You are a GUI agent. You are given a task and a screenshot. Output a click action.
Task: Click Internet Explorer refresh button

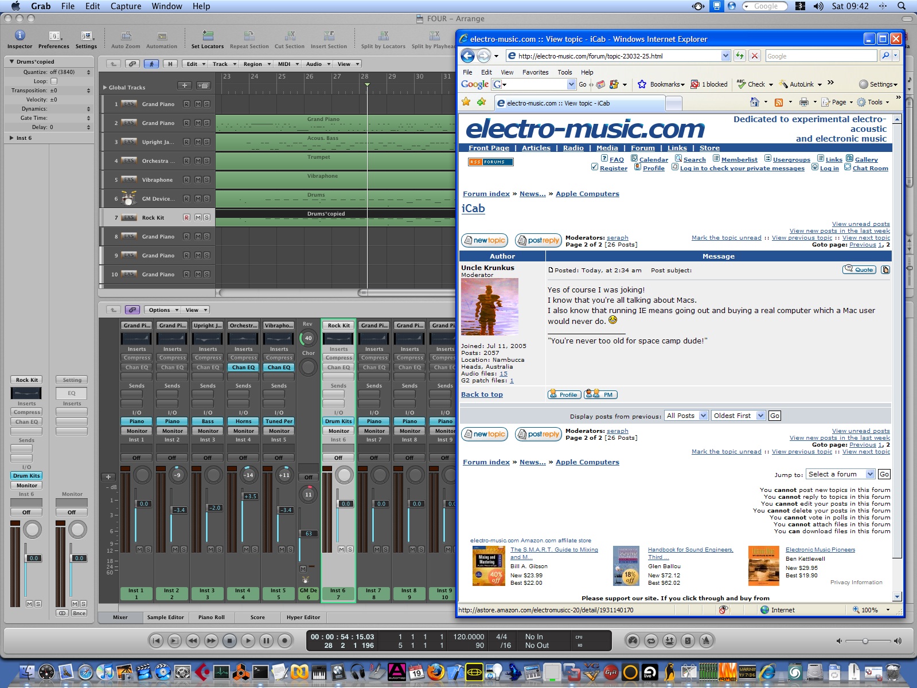pos(740,56)
